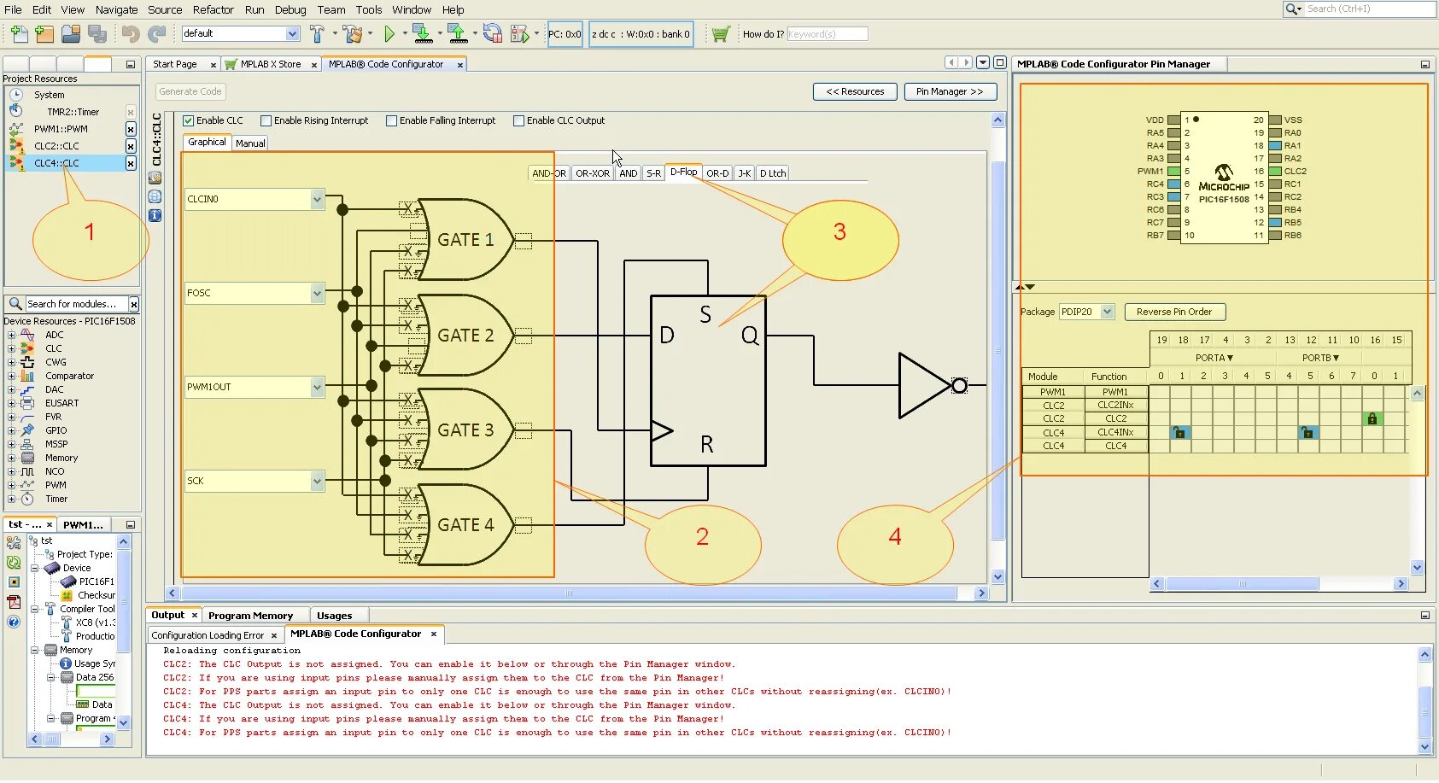Viewport: 1439px width, 783px height.
Task: Open the Package PDIP20 dropdown
Action: click(x=1107, y=312)
